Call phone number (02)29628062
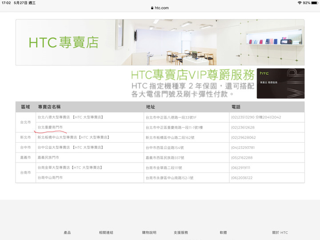The width and height of the screenshot is (320, 240). [244, 137]
